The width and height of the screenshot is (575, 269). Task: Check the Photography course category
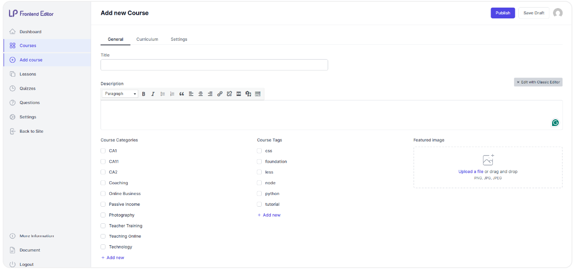(x=103, y=215)
